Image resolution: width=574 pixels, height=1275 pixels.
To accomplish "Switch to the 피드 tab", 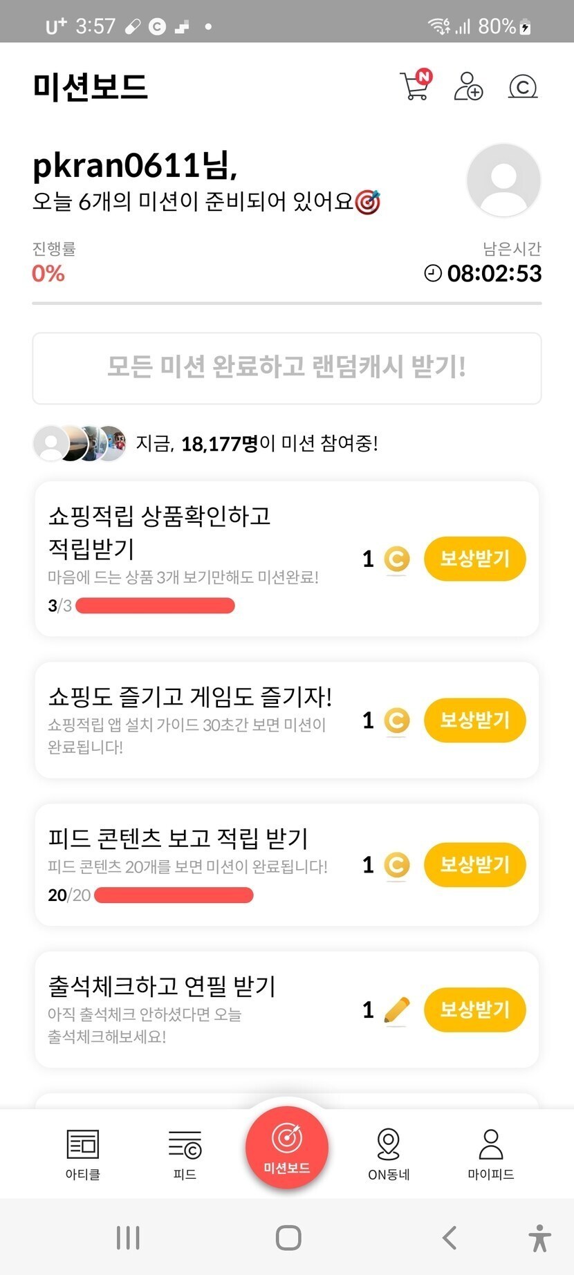I will 185,1153.
